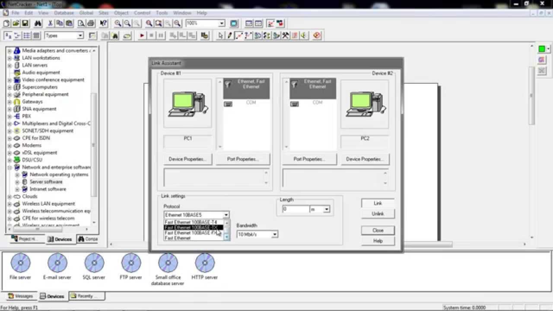Open the Types dropdown in toolbar
The image size is (553, 311).
(80, 36)
